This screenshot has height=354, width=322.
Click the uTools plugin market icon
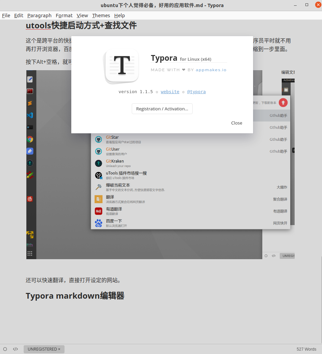click(99, 175)
